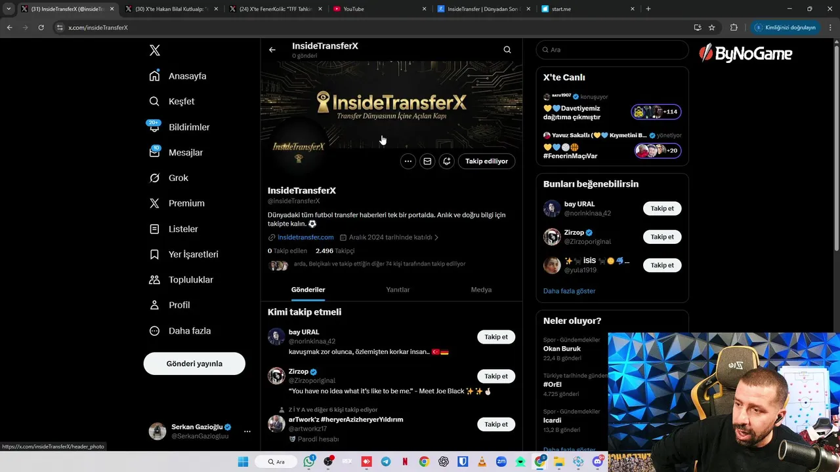Open VLC media player from taskbar
The height and width of the screenshot is (472, 840).
482,462
